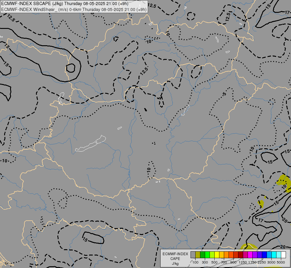Click the "ECMWF-INDEX WindShear_ (m/s) 0-6km" title line

(74, 10)
